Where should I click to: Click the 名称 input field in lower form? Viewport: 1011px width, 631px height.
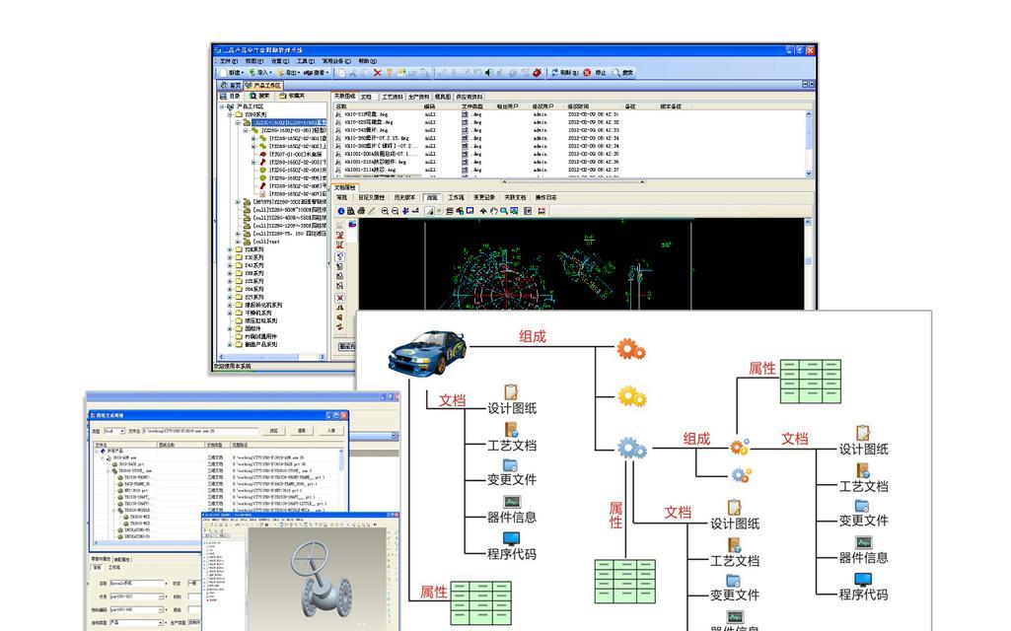coord(137,583)
